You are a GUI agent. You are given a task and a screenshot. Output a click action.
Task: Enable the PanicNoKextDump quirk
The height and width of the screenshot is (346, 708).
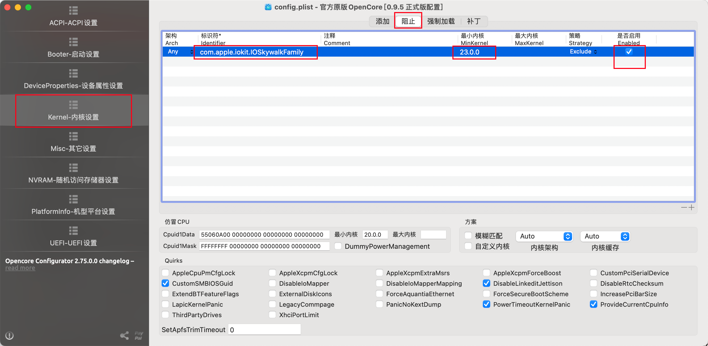point(379,304)
